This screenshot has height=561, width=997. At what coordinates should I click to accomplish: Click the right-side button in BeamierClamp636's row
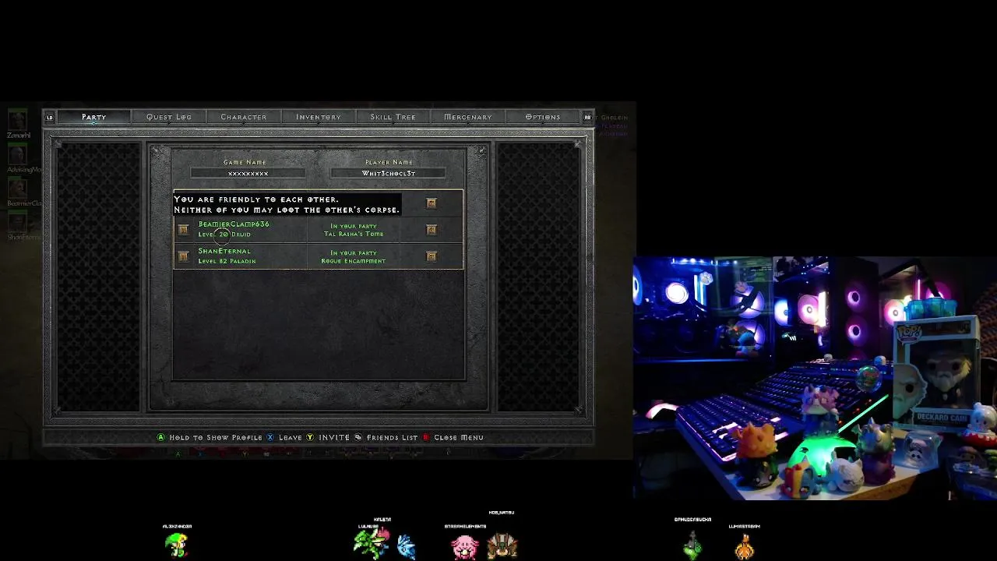(432, 230)
